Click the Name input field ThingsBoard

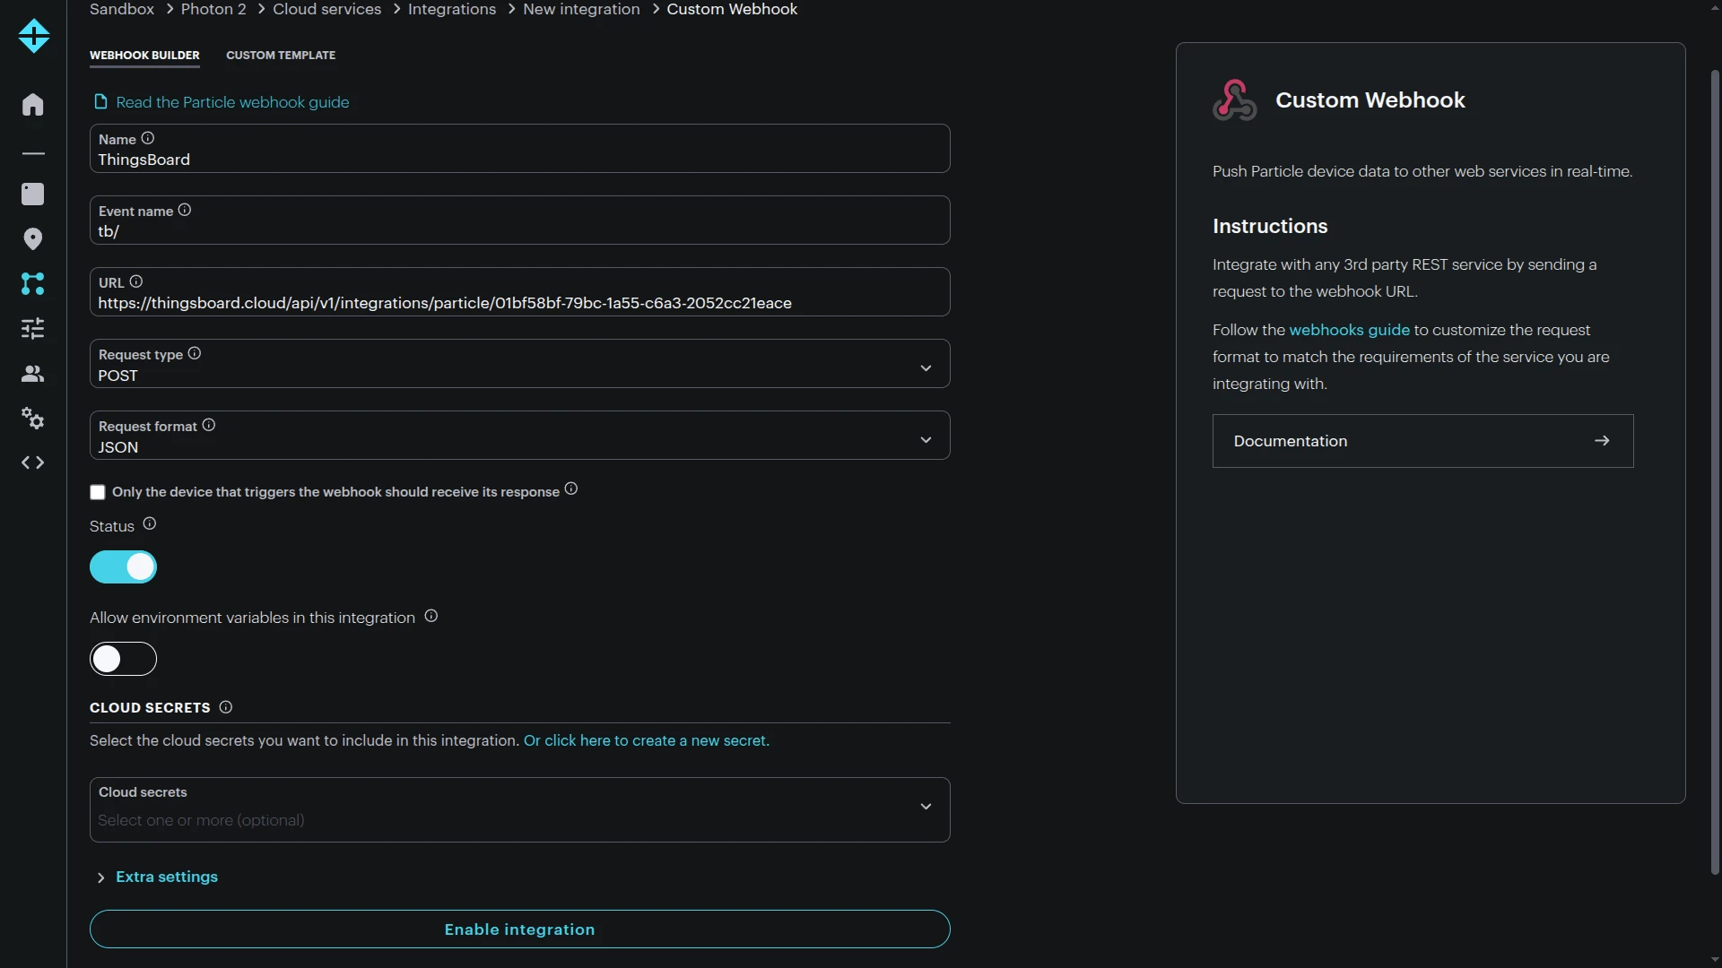pos(520,149)
